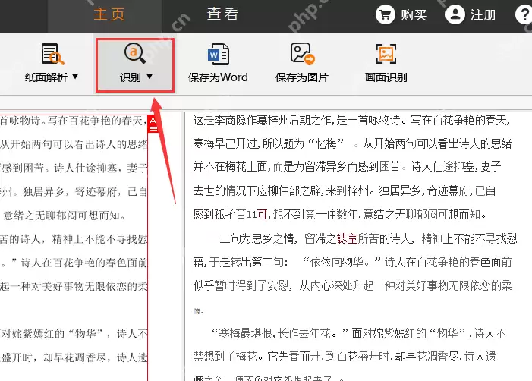Click the 保存为Word document icon
This screenshot has height=381, width=532.
(218, 54)
